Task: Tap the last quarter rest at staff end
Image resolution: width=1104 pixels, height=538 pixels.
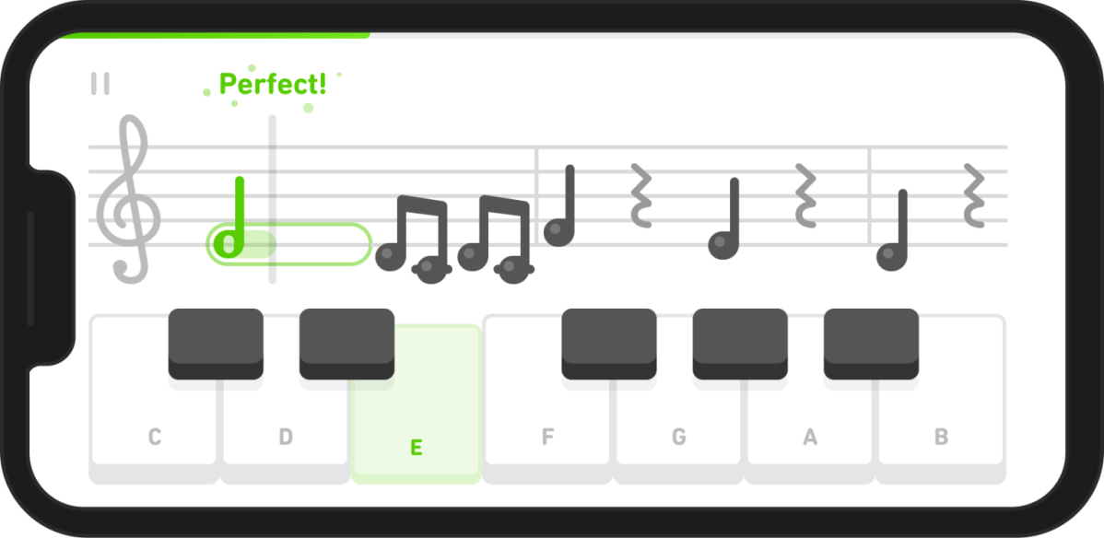Action: pos(974,196)
